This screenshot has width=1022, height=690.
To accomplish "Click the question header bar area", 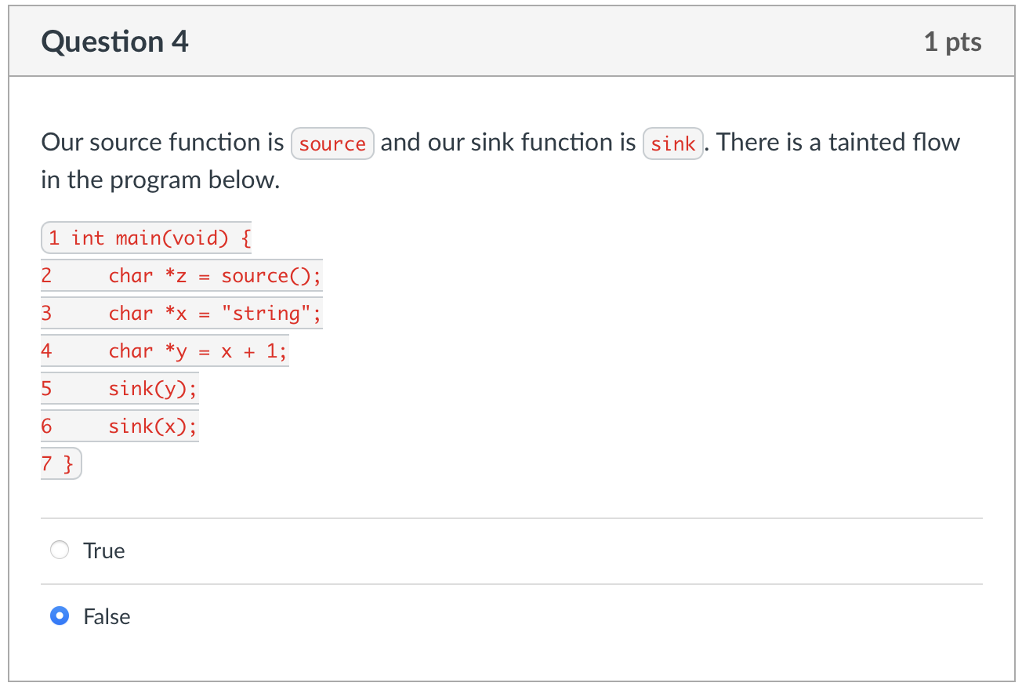I will click(x=509, y=41).
